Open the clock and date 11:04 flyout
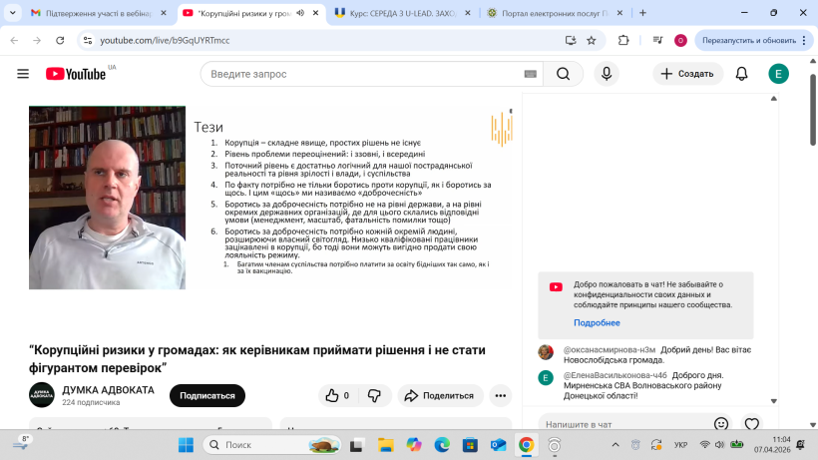Screen dimensions: 818x460 coord(772,444)
